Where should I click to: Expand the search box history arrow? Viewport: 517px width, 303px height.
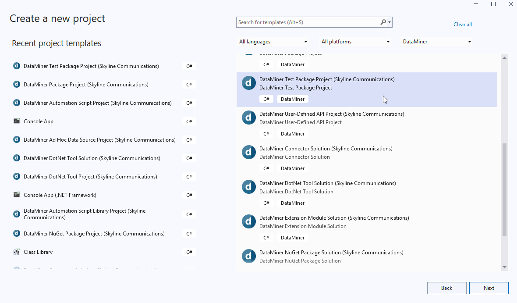(389, 22)
